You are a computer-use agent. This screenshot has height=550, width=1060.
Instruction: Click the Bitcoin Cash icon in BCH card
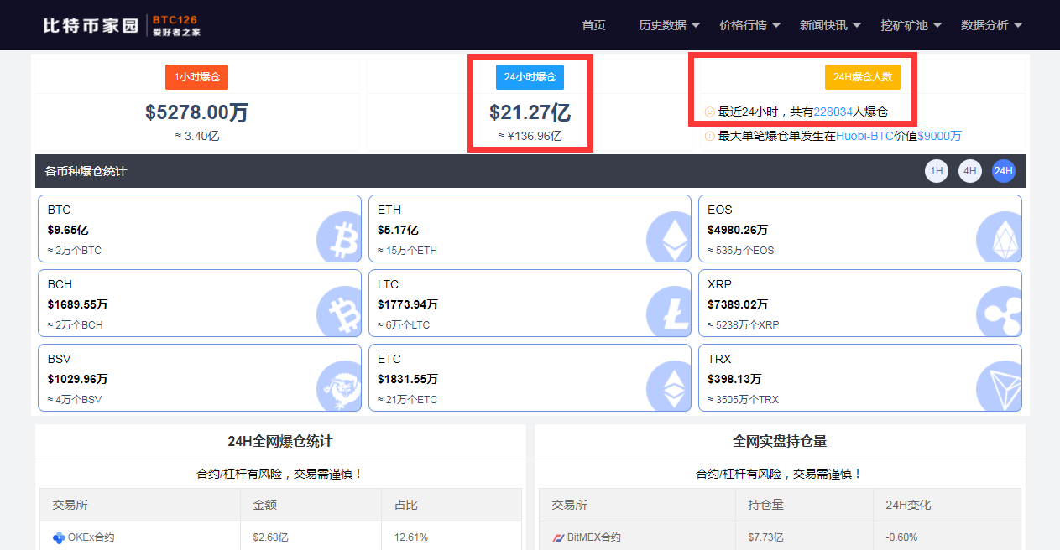coord(339,311)
